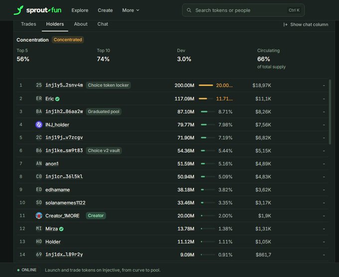Viewport: 339px width, 277px height.
Task: Click the $861,7 value
Action: (x=263, y=255)
